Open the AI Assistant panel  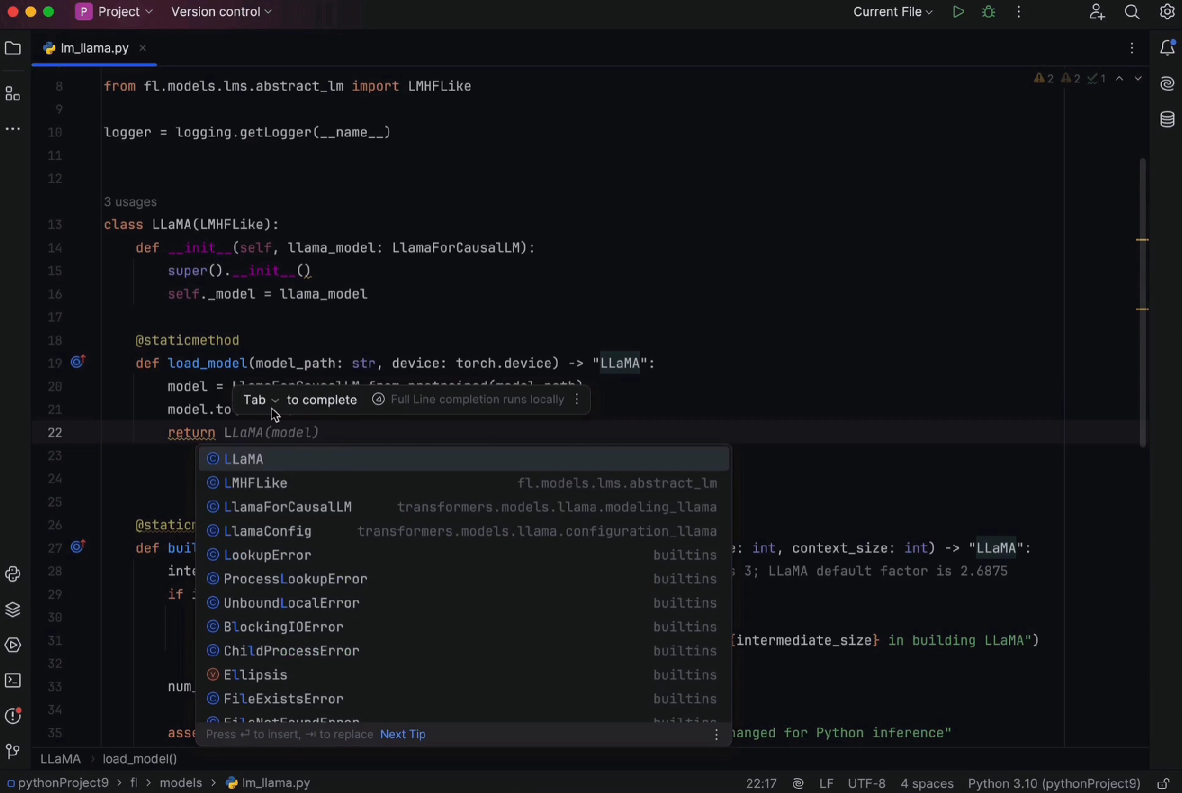click(1167, 84)
